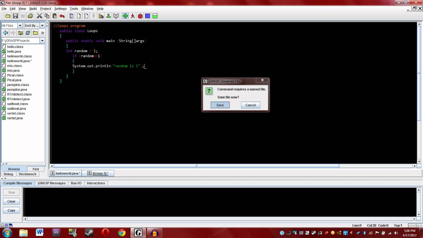423x238 pixels.
Task: Switch to the Workbench tab
Action: pyautogui.click(x=27, y=174)
